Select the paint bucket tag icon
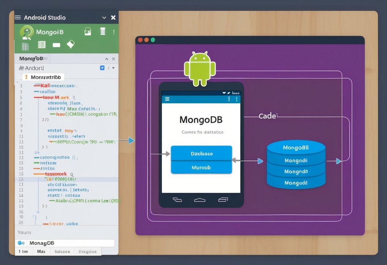 71,44
